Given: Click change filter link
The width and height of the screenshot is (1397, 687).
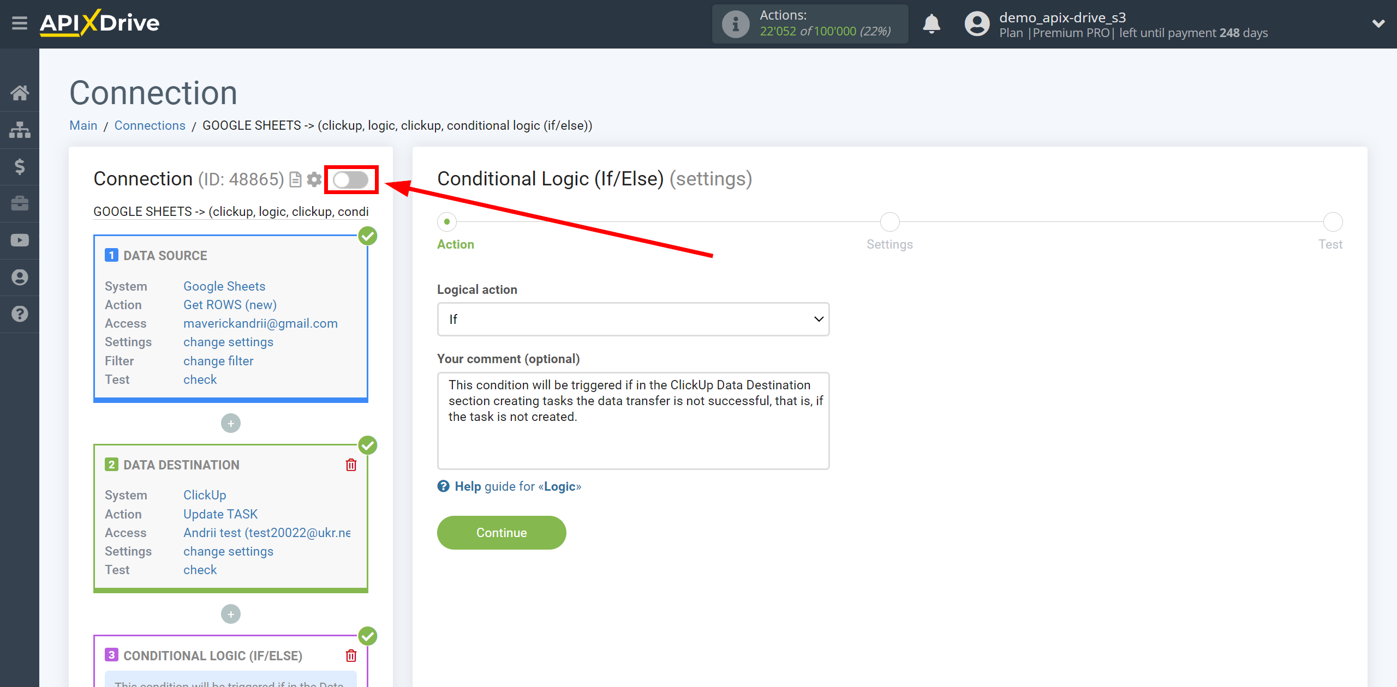Looking at the screenshot, I should tap(218, 361).
